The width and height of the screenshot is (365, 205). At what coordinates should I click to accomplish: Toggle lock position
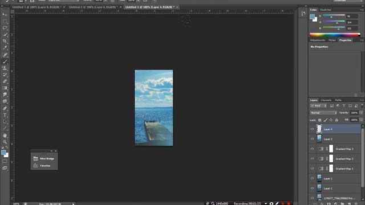click(x=331, y=120)
